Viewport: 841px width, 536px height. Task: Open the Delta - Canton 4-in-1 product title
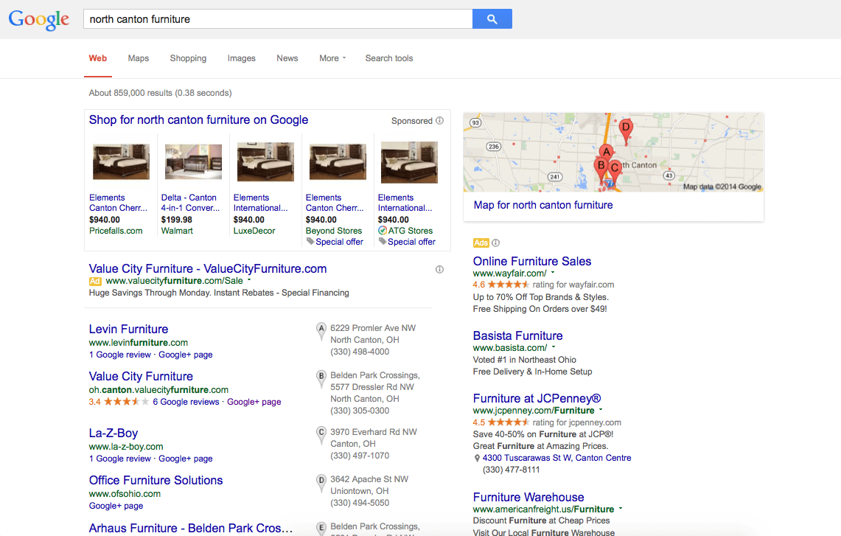tap(190, 203)
